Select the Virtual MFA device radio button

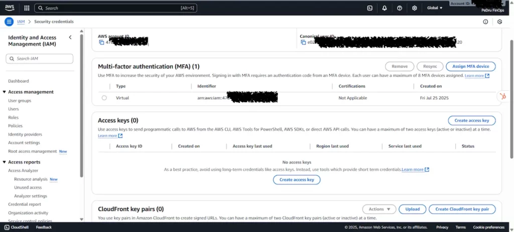point(104,98)
